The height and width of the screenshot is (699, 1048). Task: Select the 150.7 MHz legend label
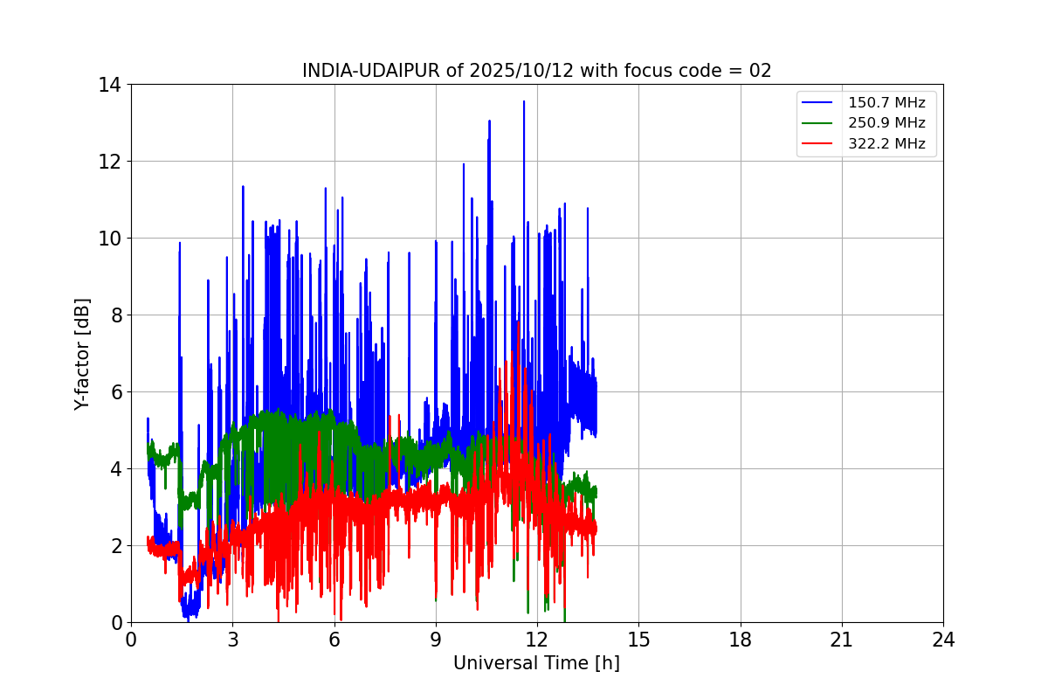click(886, 103)
